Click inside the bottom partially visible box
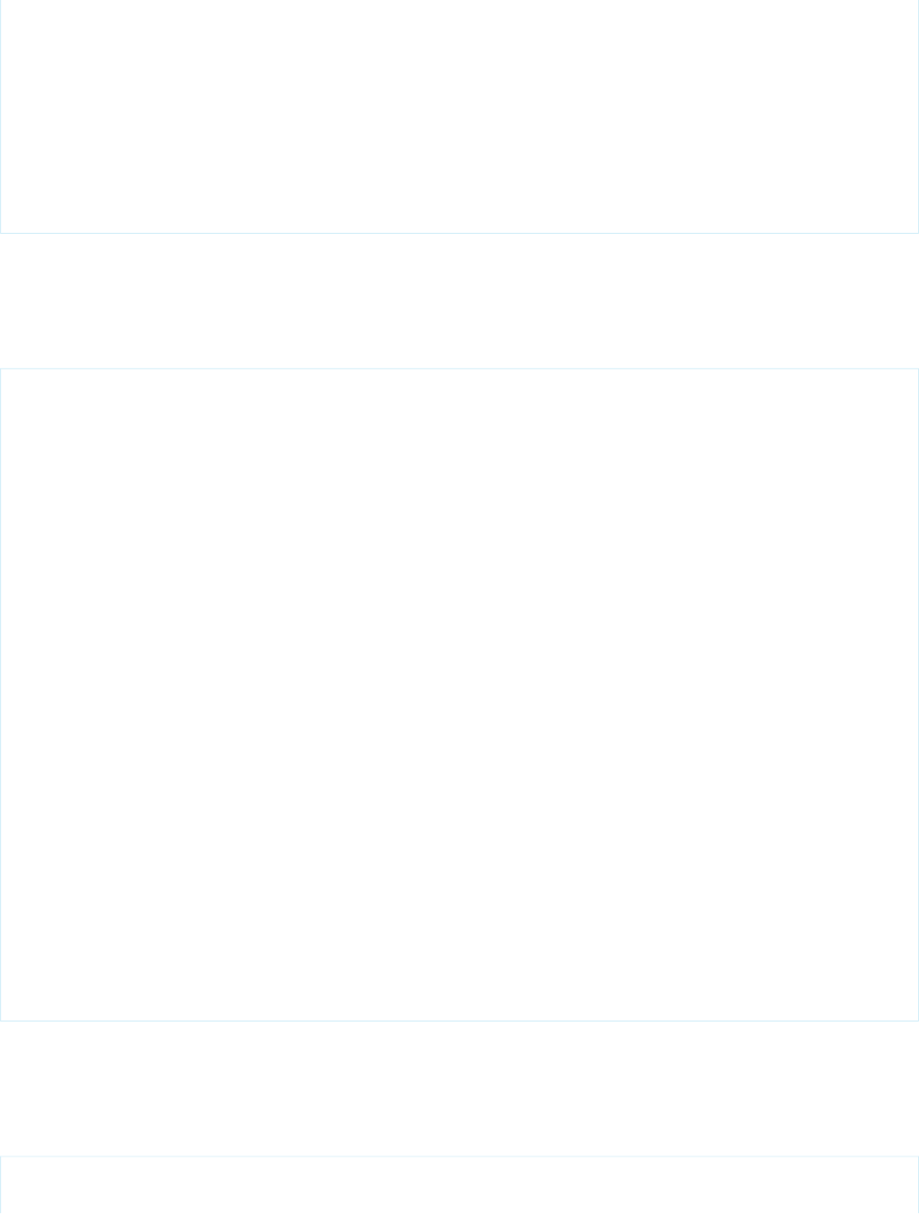Image resolution: width=919 pixels, height=1214 pixels. (459, 1185)
